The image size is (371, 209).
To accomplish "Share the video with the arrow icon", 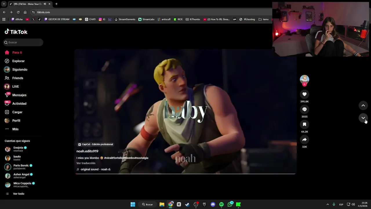I will pyautogui.click(x=304, y=139).
